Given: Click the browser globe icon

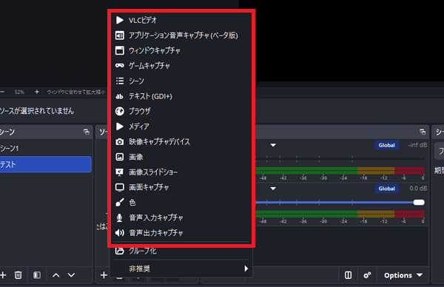Looking at the screenshot, I should coord(120,111).
